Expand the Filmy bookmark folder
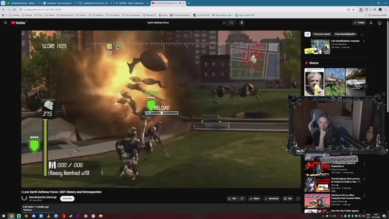 [38, 15]
